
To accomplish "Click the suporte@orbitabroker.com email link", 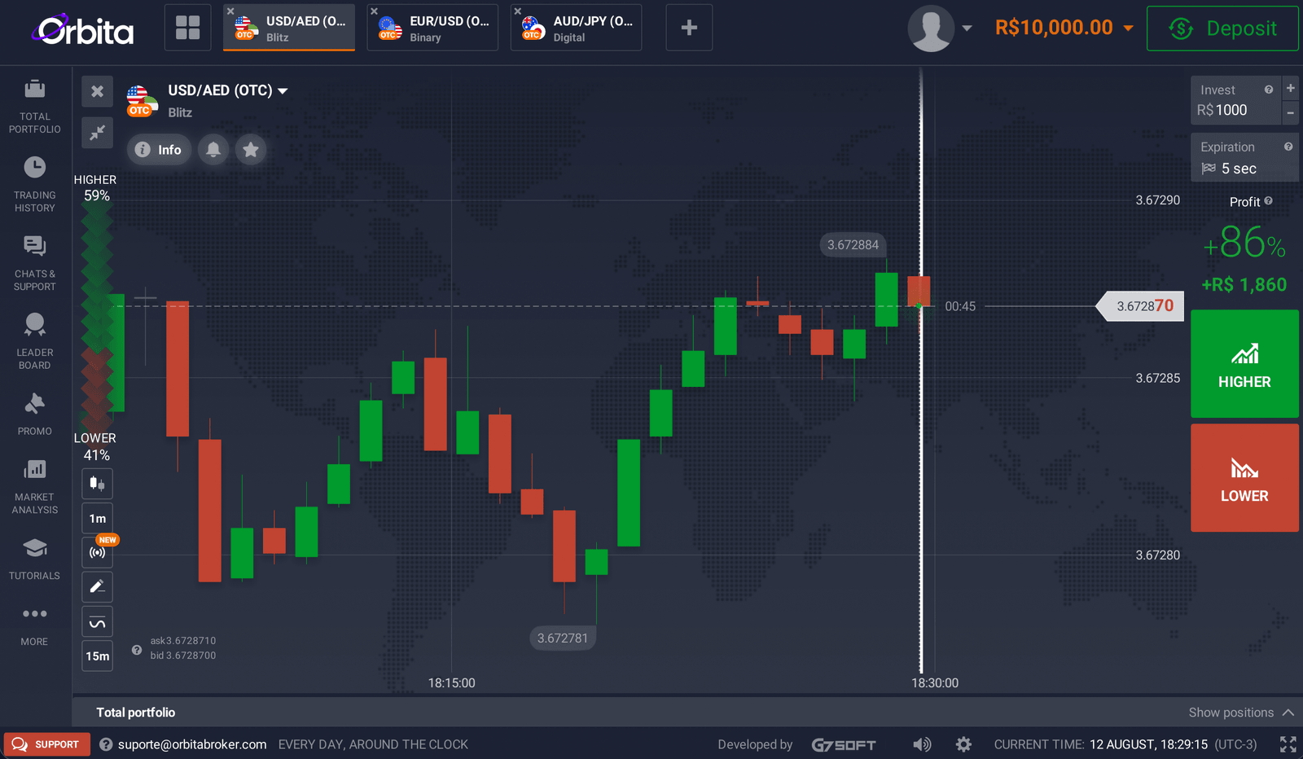I will tap(192, 744).
